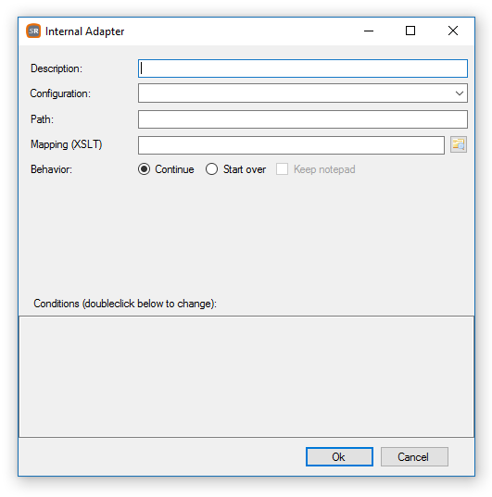Click the Internal Adapter title text

[84, 31]
